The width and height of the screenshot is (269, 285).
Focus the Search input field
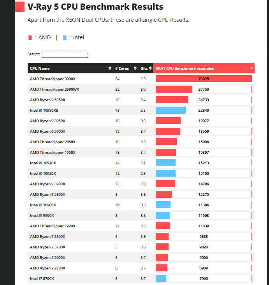[x=65, y=54]
